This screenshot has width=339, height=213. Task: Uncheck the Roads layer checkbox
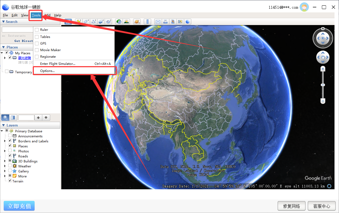point(10,156)
